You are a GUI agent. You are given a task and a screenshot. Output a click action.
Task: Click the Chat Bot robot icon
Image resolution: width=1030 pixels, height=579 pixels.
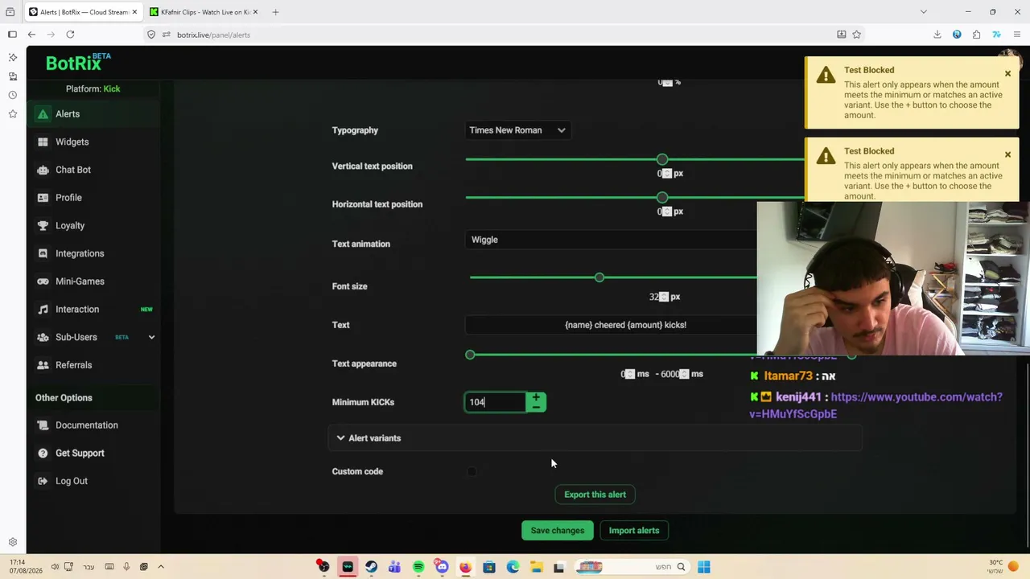[x=43, y=170]
